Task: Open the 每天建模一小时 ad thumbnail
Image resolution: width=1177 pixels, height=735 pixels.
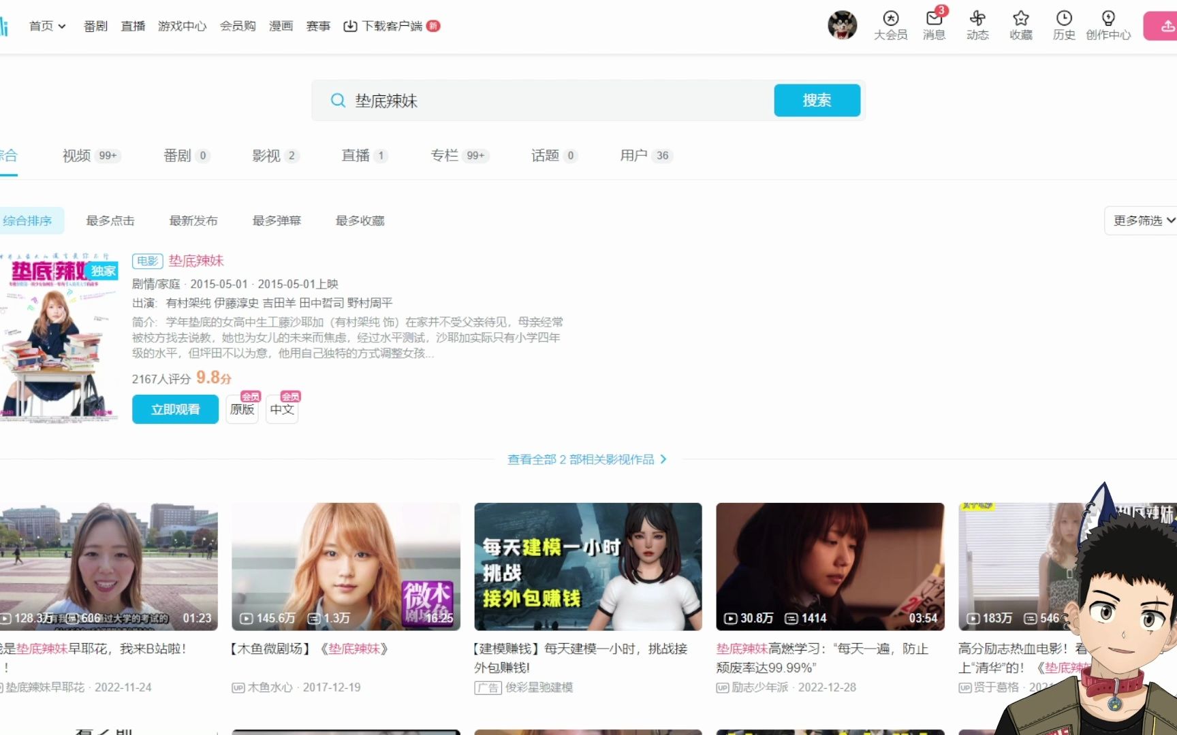Action: 588,566
